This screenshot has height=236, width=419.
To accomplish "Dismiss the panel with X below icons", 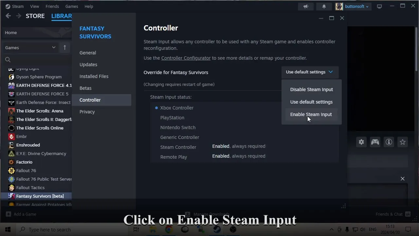I will pos(403,179).
